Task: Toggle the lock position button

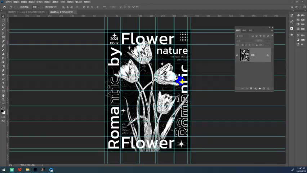Action: pos(250,45)
